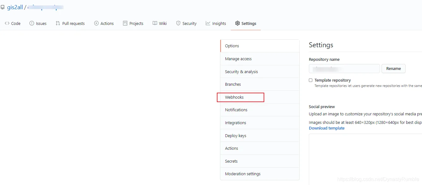Open the Webhooks settings page

coord(260,97)
